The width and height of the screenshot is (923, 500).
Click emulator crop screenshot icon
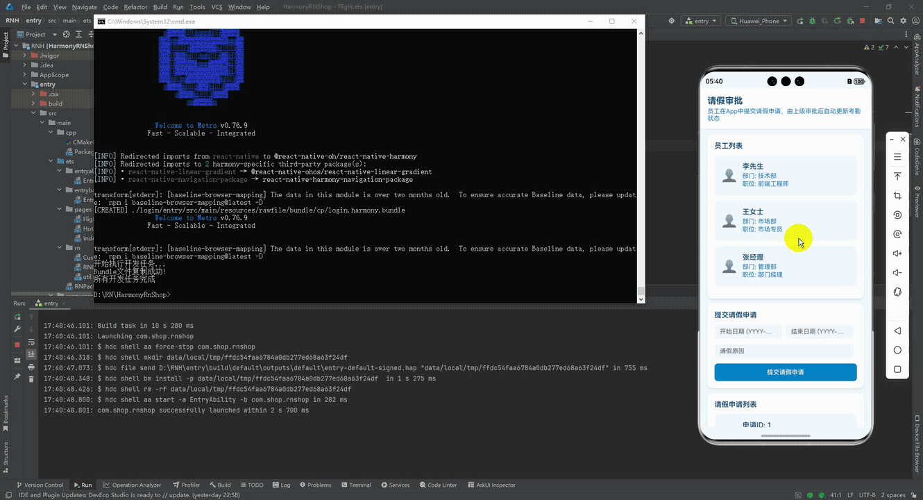click(x=897, y=196)
